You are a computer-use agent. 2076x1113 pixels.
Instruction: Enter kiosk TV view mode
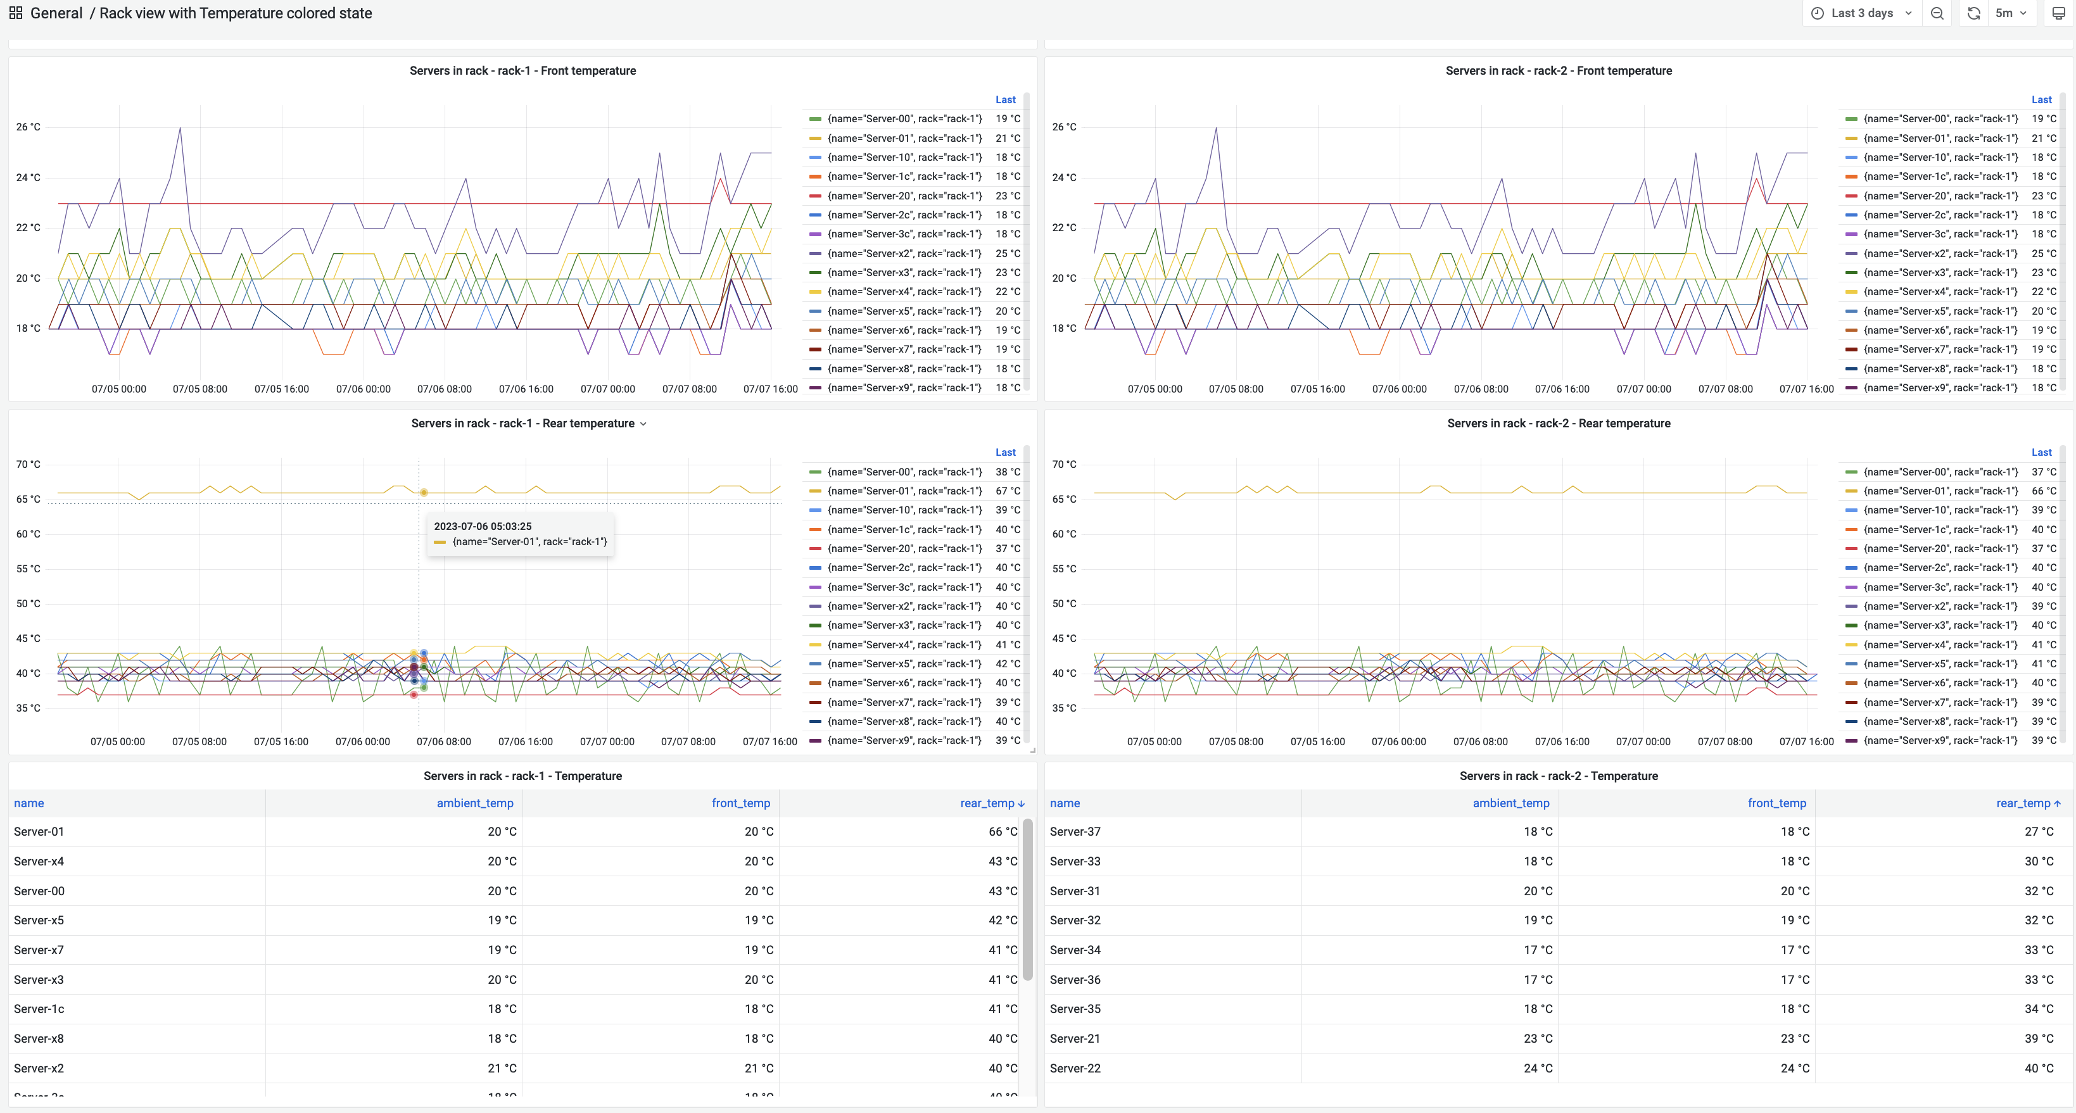click(2058, 13)
